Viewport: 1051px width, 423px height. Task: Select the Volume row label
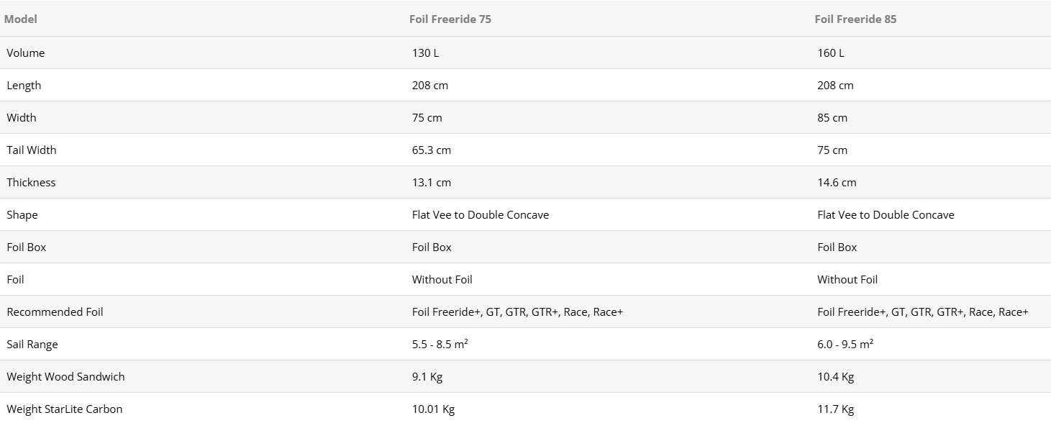[26, 53]
